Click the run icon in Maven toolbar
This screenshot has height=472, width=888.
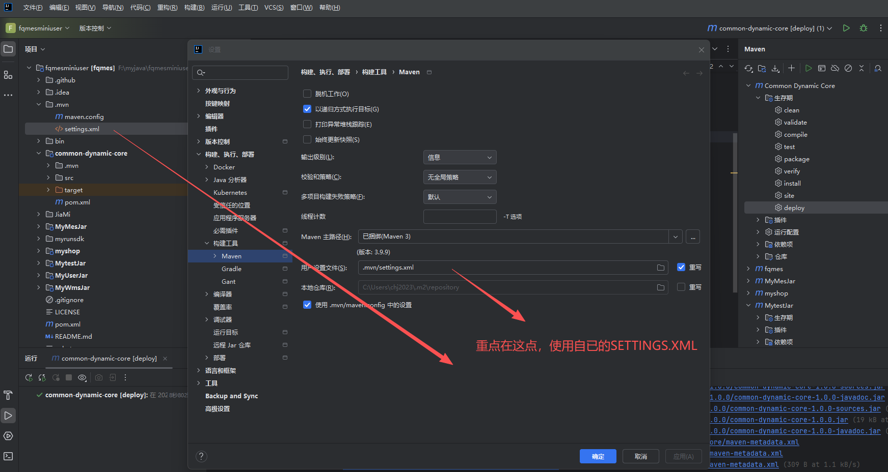click(x=809, y=68)
